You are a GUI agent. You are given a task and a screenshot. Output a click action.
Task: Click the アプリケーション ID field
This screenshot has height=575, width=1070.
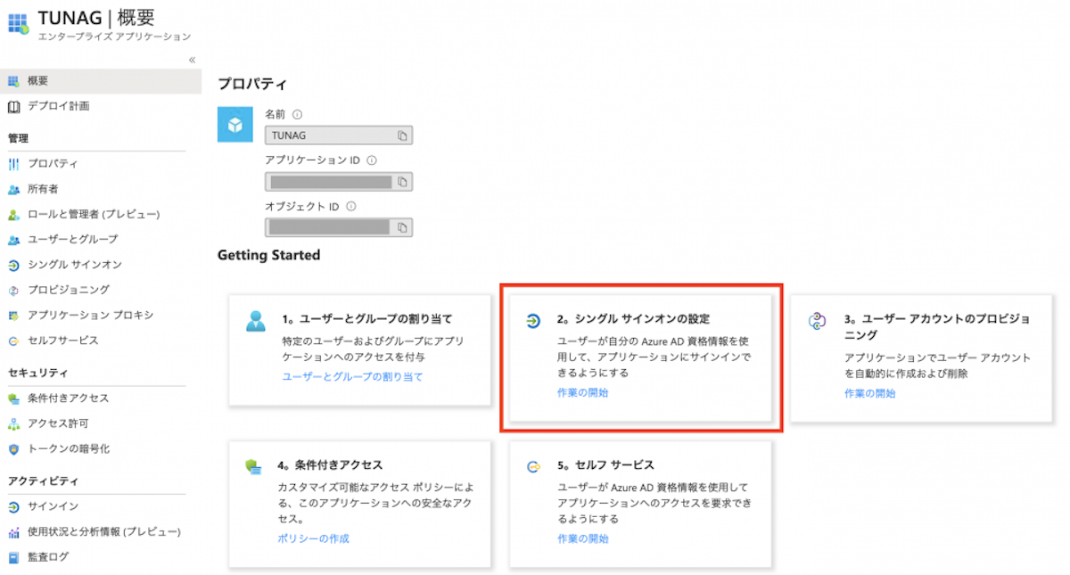[339, 182]
